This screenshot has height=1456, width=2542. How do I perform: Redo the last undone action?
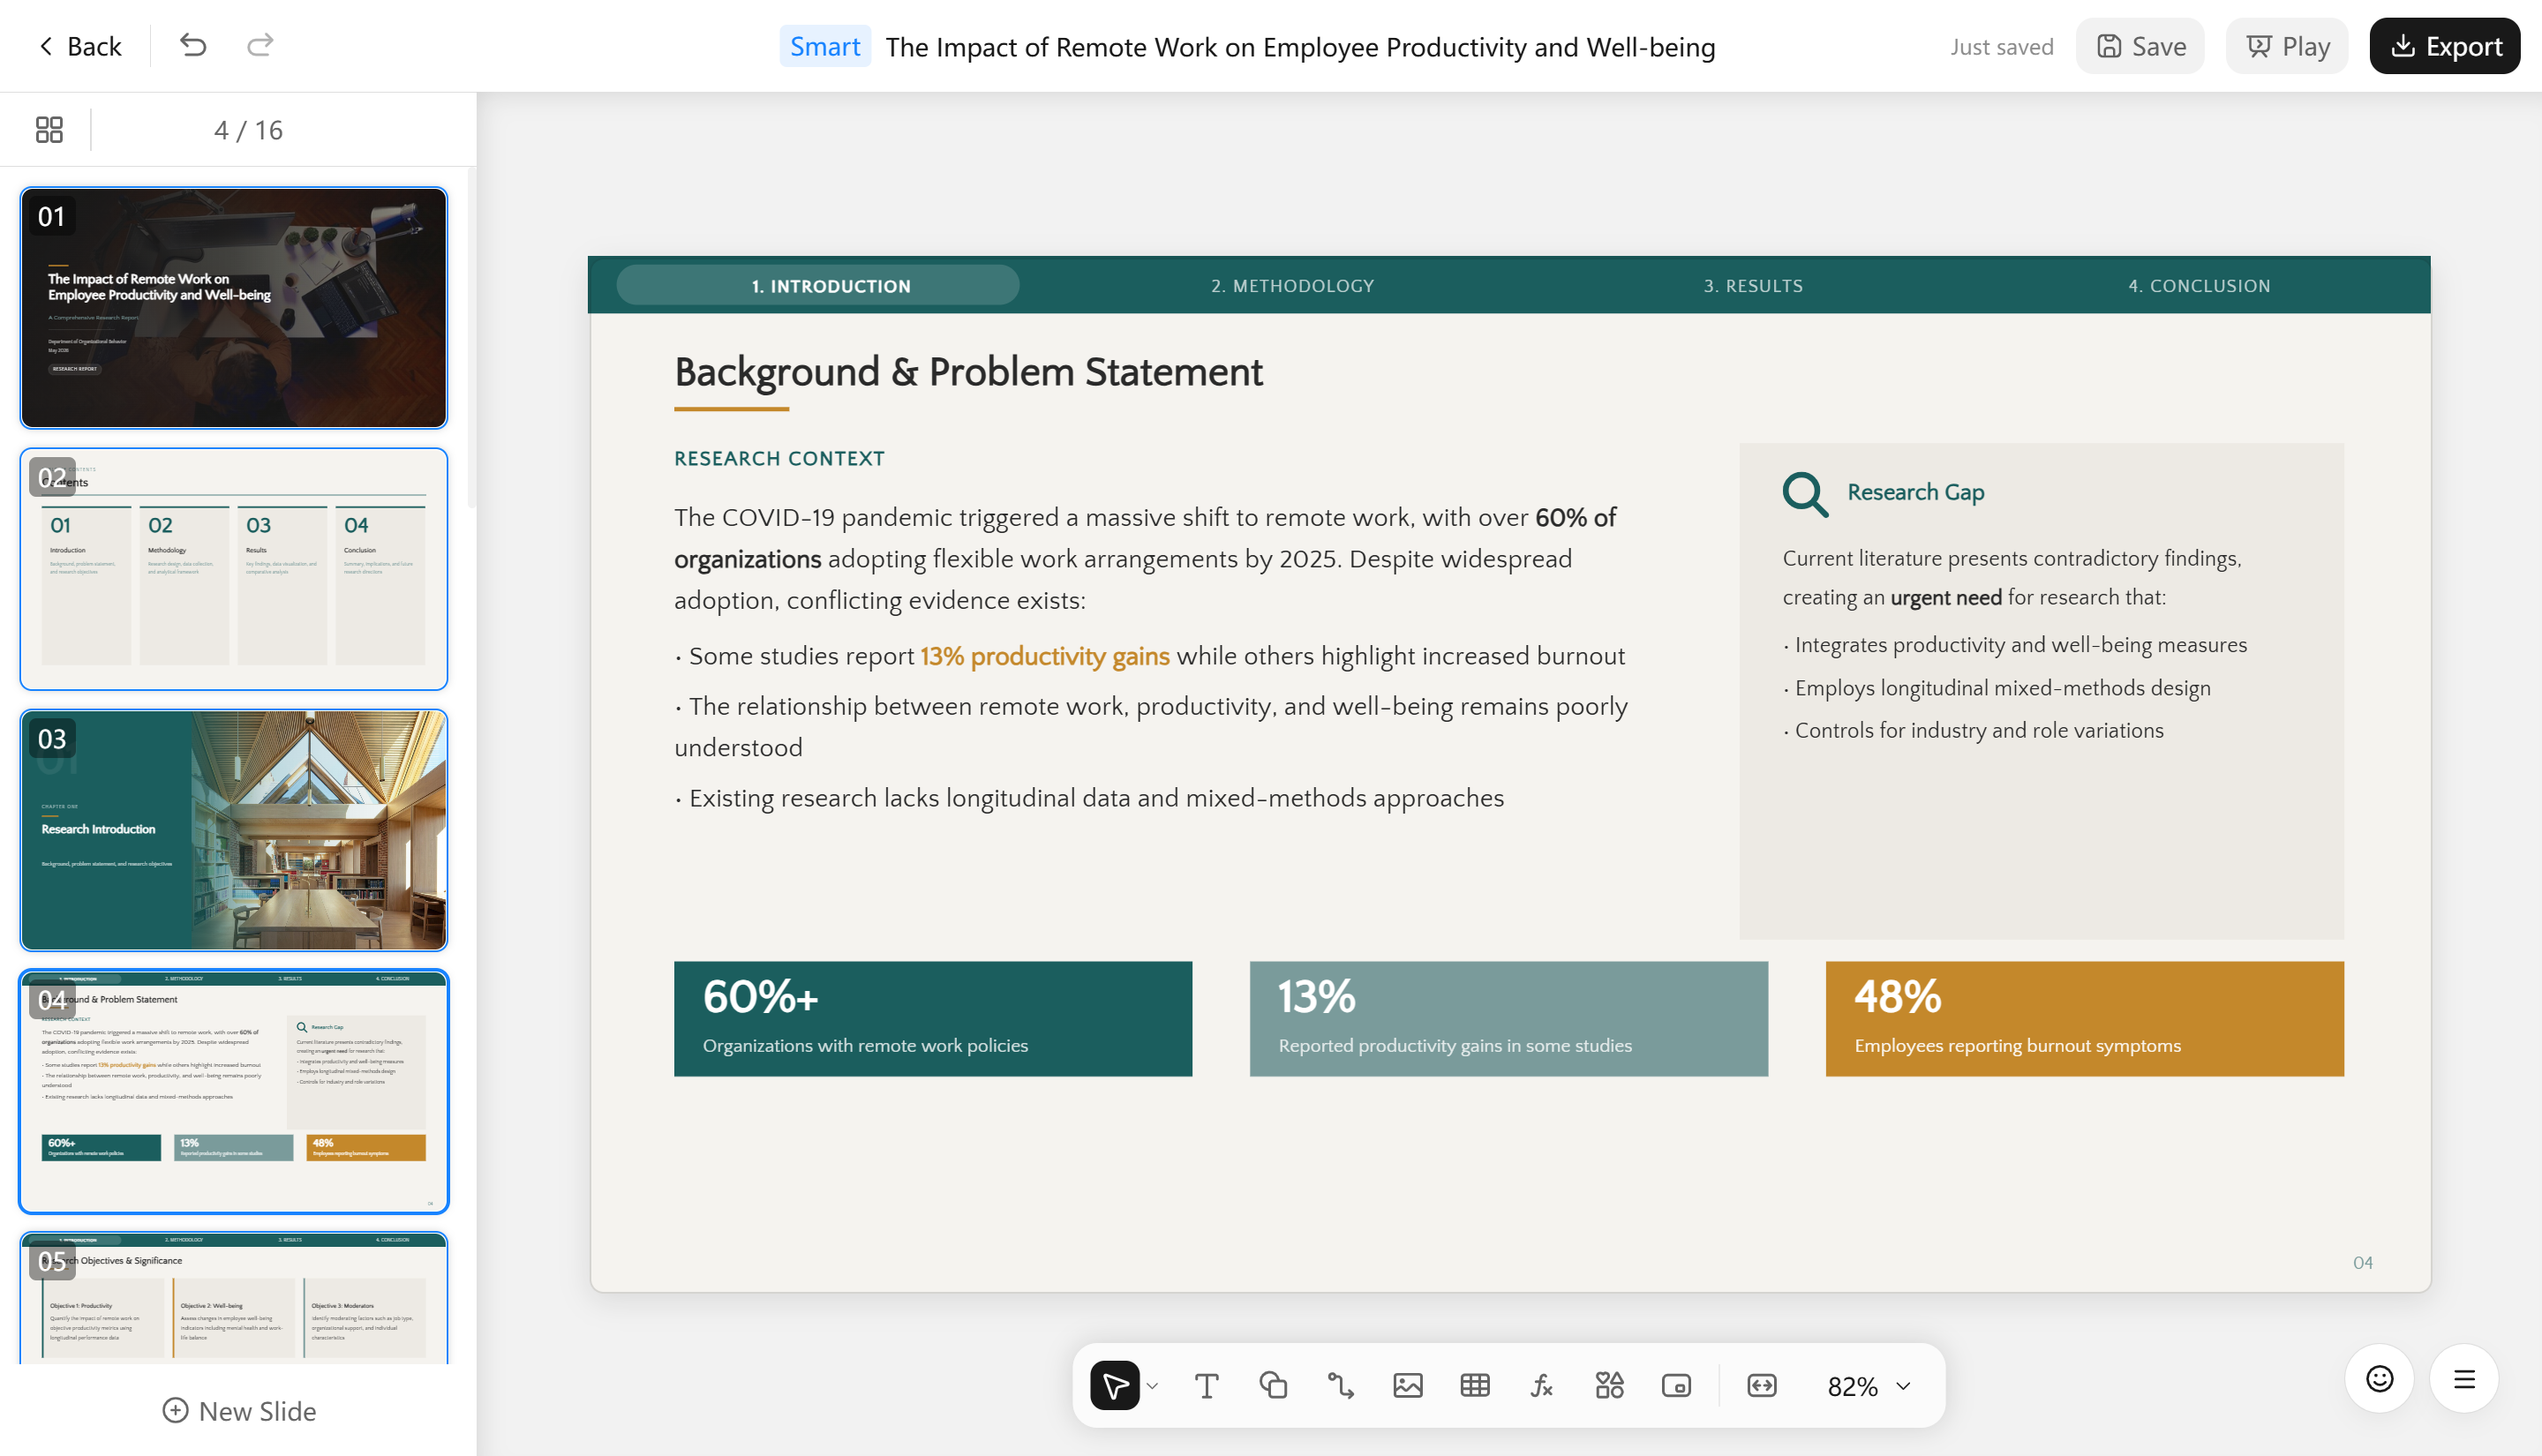coord(260,46)
